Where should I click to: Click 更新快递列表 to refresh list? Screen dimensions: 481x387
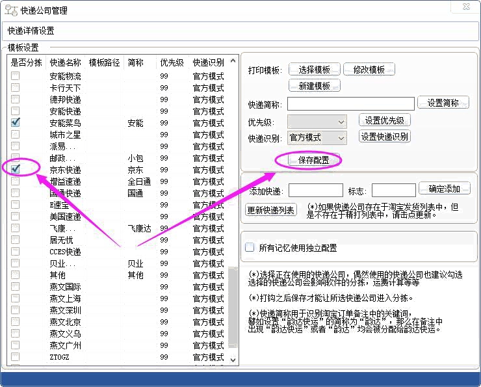click(271, 210)
